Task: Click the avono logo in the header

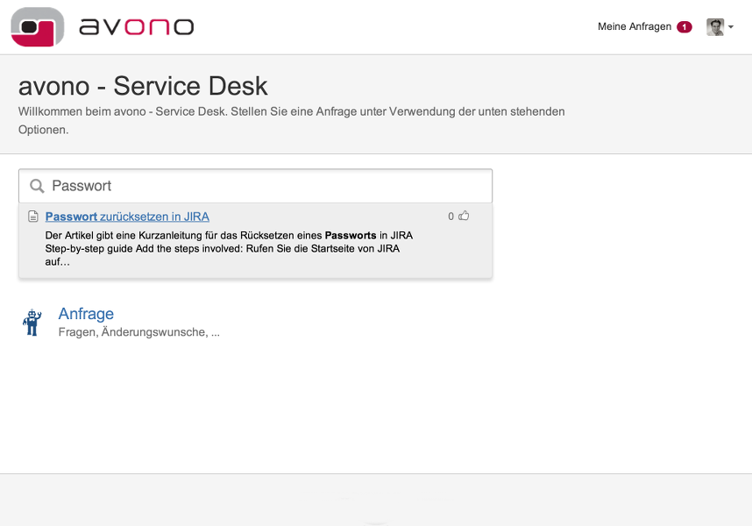Action: coord(103,27)
